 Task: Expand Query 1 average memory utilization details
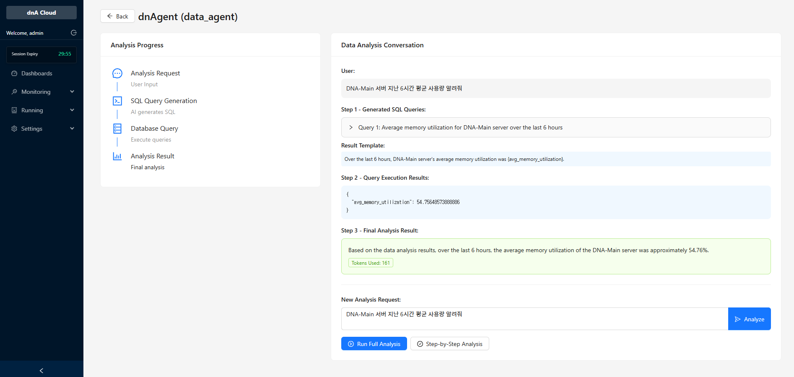pos(351,127)
